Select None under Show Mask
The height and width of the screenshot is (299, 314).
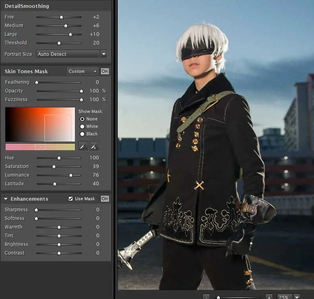coord(82,119)
